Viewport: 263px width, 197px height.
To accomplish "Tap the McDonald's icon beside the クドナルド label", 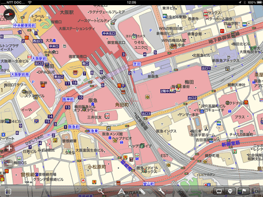I will tap(246, 102).
